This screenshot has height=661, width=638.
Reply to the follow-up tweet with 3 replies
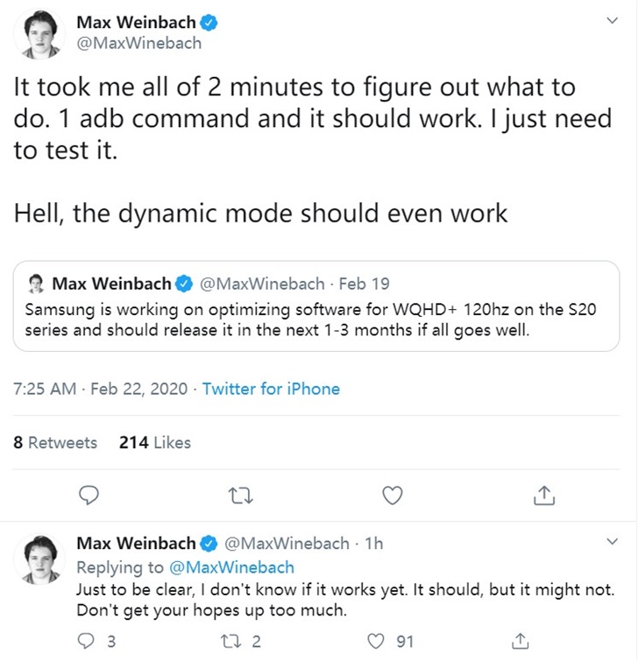coord(87,642)
